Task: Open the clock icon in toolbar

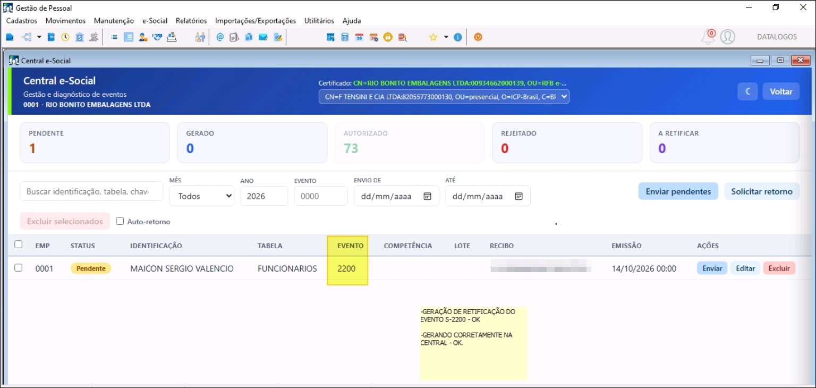Action: click(65, 37)
